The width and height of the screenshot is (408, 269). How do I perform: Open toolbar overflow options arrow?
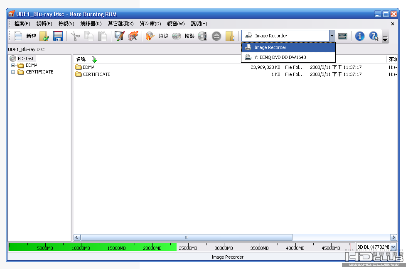(x=385, y=39)
